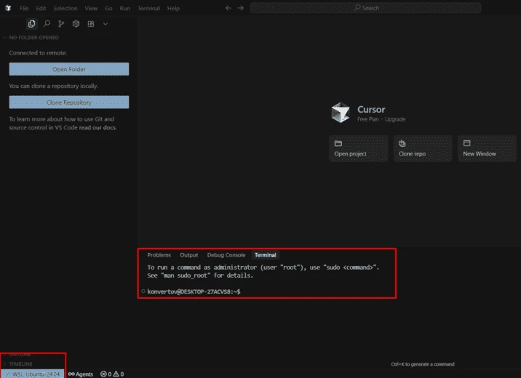Click the Upgrade plan link
The height and width of the screenshot is (378, 521).
[x=395, y=119]
